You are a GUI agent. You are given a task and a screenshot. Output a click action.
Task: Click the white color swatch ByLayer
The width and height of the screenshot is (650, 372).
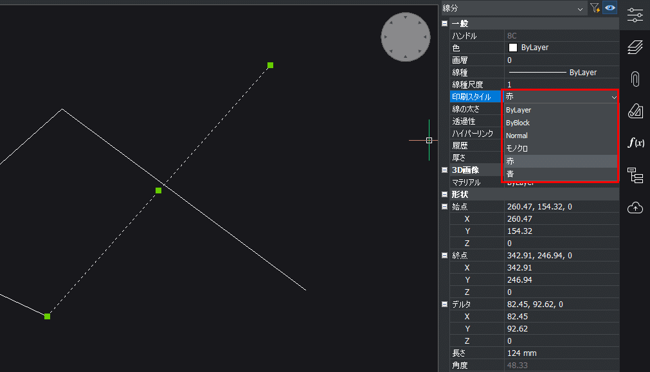click(x=513, y=48)
